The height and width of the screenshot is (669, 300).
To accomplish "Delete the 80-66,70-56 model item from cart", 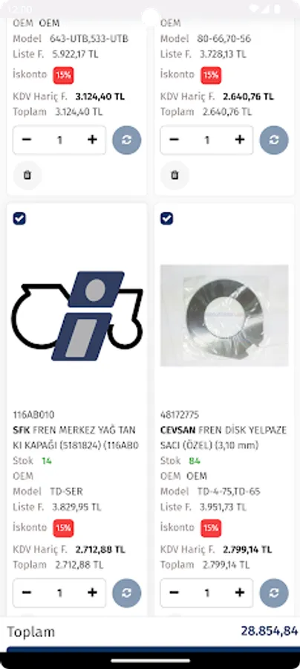I will click(175, 175).
